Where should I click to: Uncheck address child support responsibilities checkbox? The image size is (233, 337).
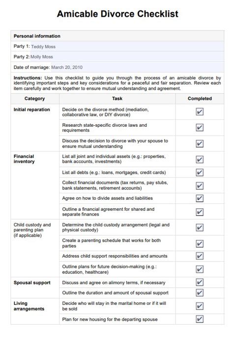click(x=200, y=256)
